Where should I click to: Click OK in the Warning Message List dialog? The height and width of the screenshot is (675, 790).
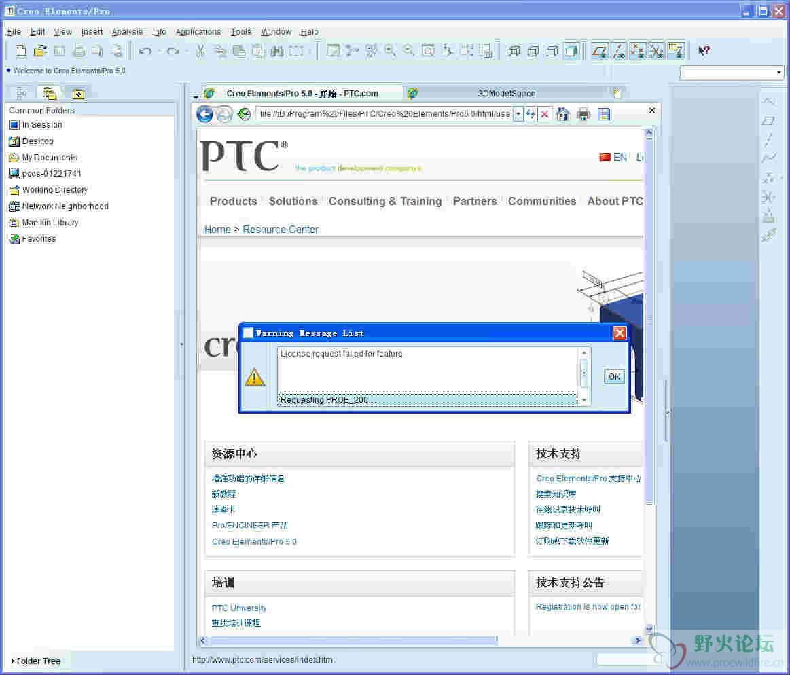pos(614,376)
